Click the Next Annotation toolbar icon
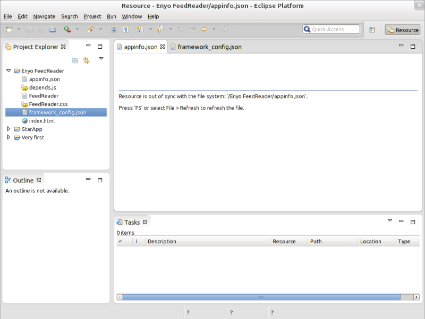Image resolution: width=425 pixels, height=319 pixels. [140, 30]
